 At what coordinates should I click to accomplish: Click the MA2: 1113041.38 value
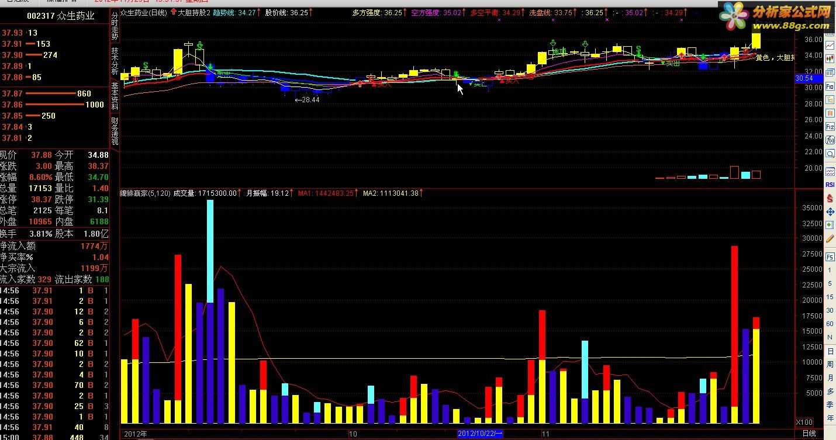391,193
